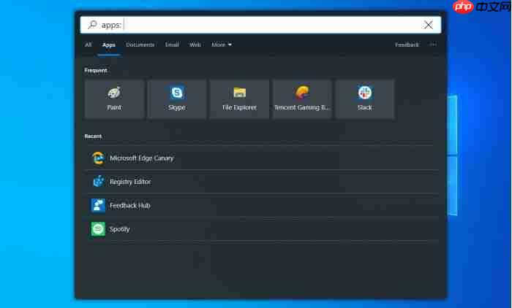
Task: Open the three-dots options menu
Action: [x=433, y=45]
